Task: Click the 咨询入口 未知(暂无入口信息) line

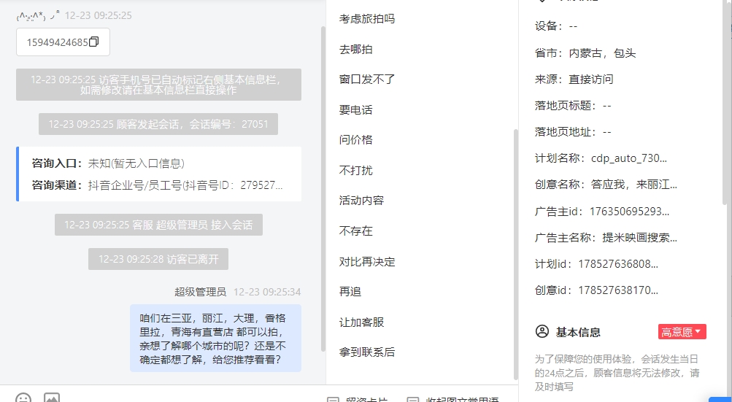Action: tap(108, 163)
